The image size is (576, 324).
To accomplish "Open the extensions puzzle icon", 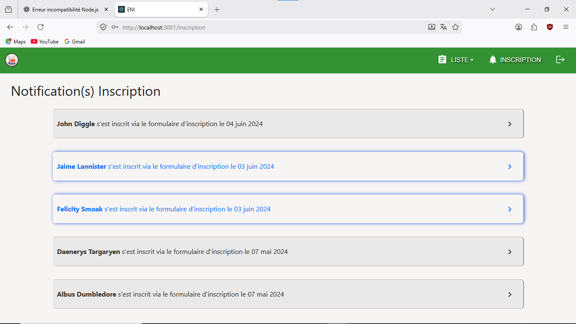I will pos(534,27).
